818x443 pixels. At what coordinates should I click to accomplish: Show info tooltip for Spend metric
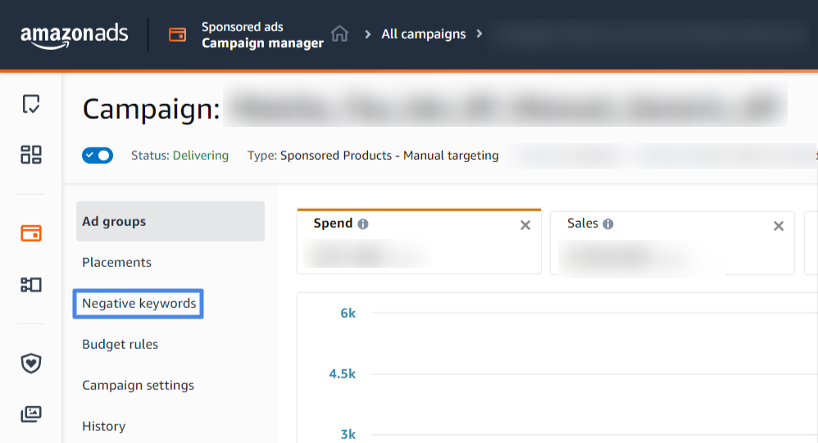[363, 224]
